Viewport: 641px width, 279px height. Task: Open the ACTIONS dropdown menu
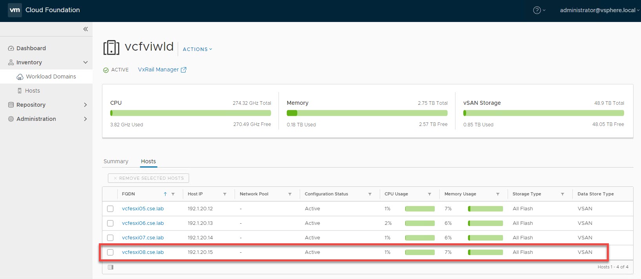(x=197, y=49)
